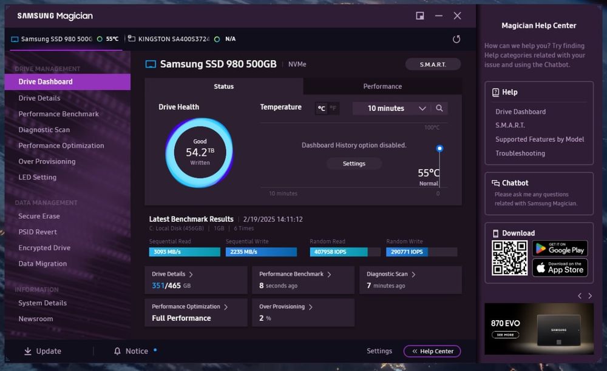Click the 870 EVO product banner image

(x=539, y=329)
